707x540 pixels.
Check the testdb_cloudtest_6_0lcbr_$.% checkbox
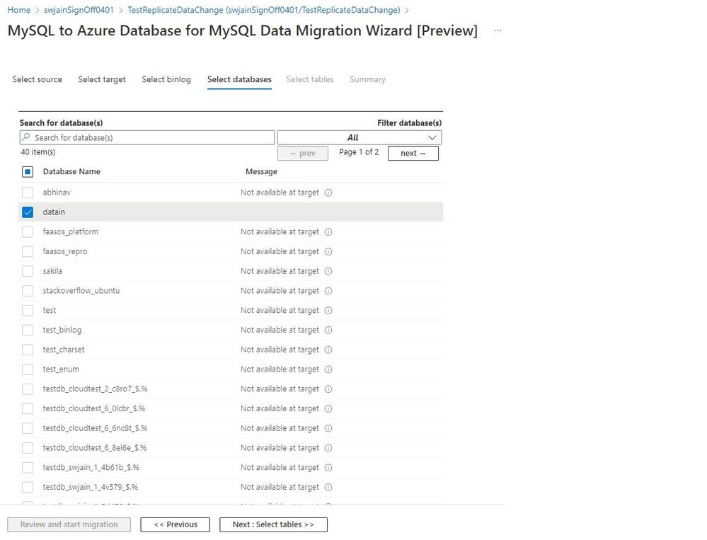coord(28,408)
